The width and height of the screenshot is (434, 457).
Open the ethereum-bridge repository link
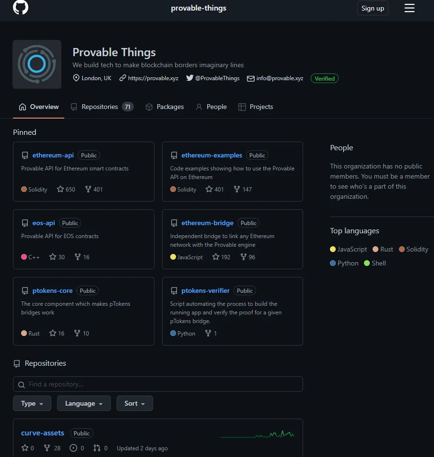tap(207, 223)
